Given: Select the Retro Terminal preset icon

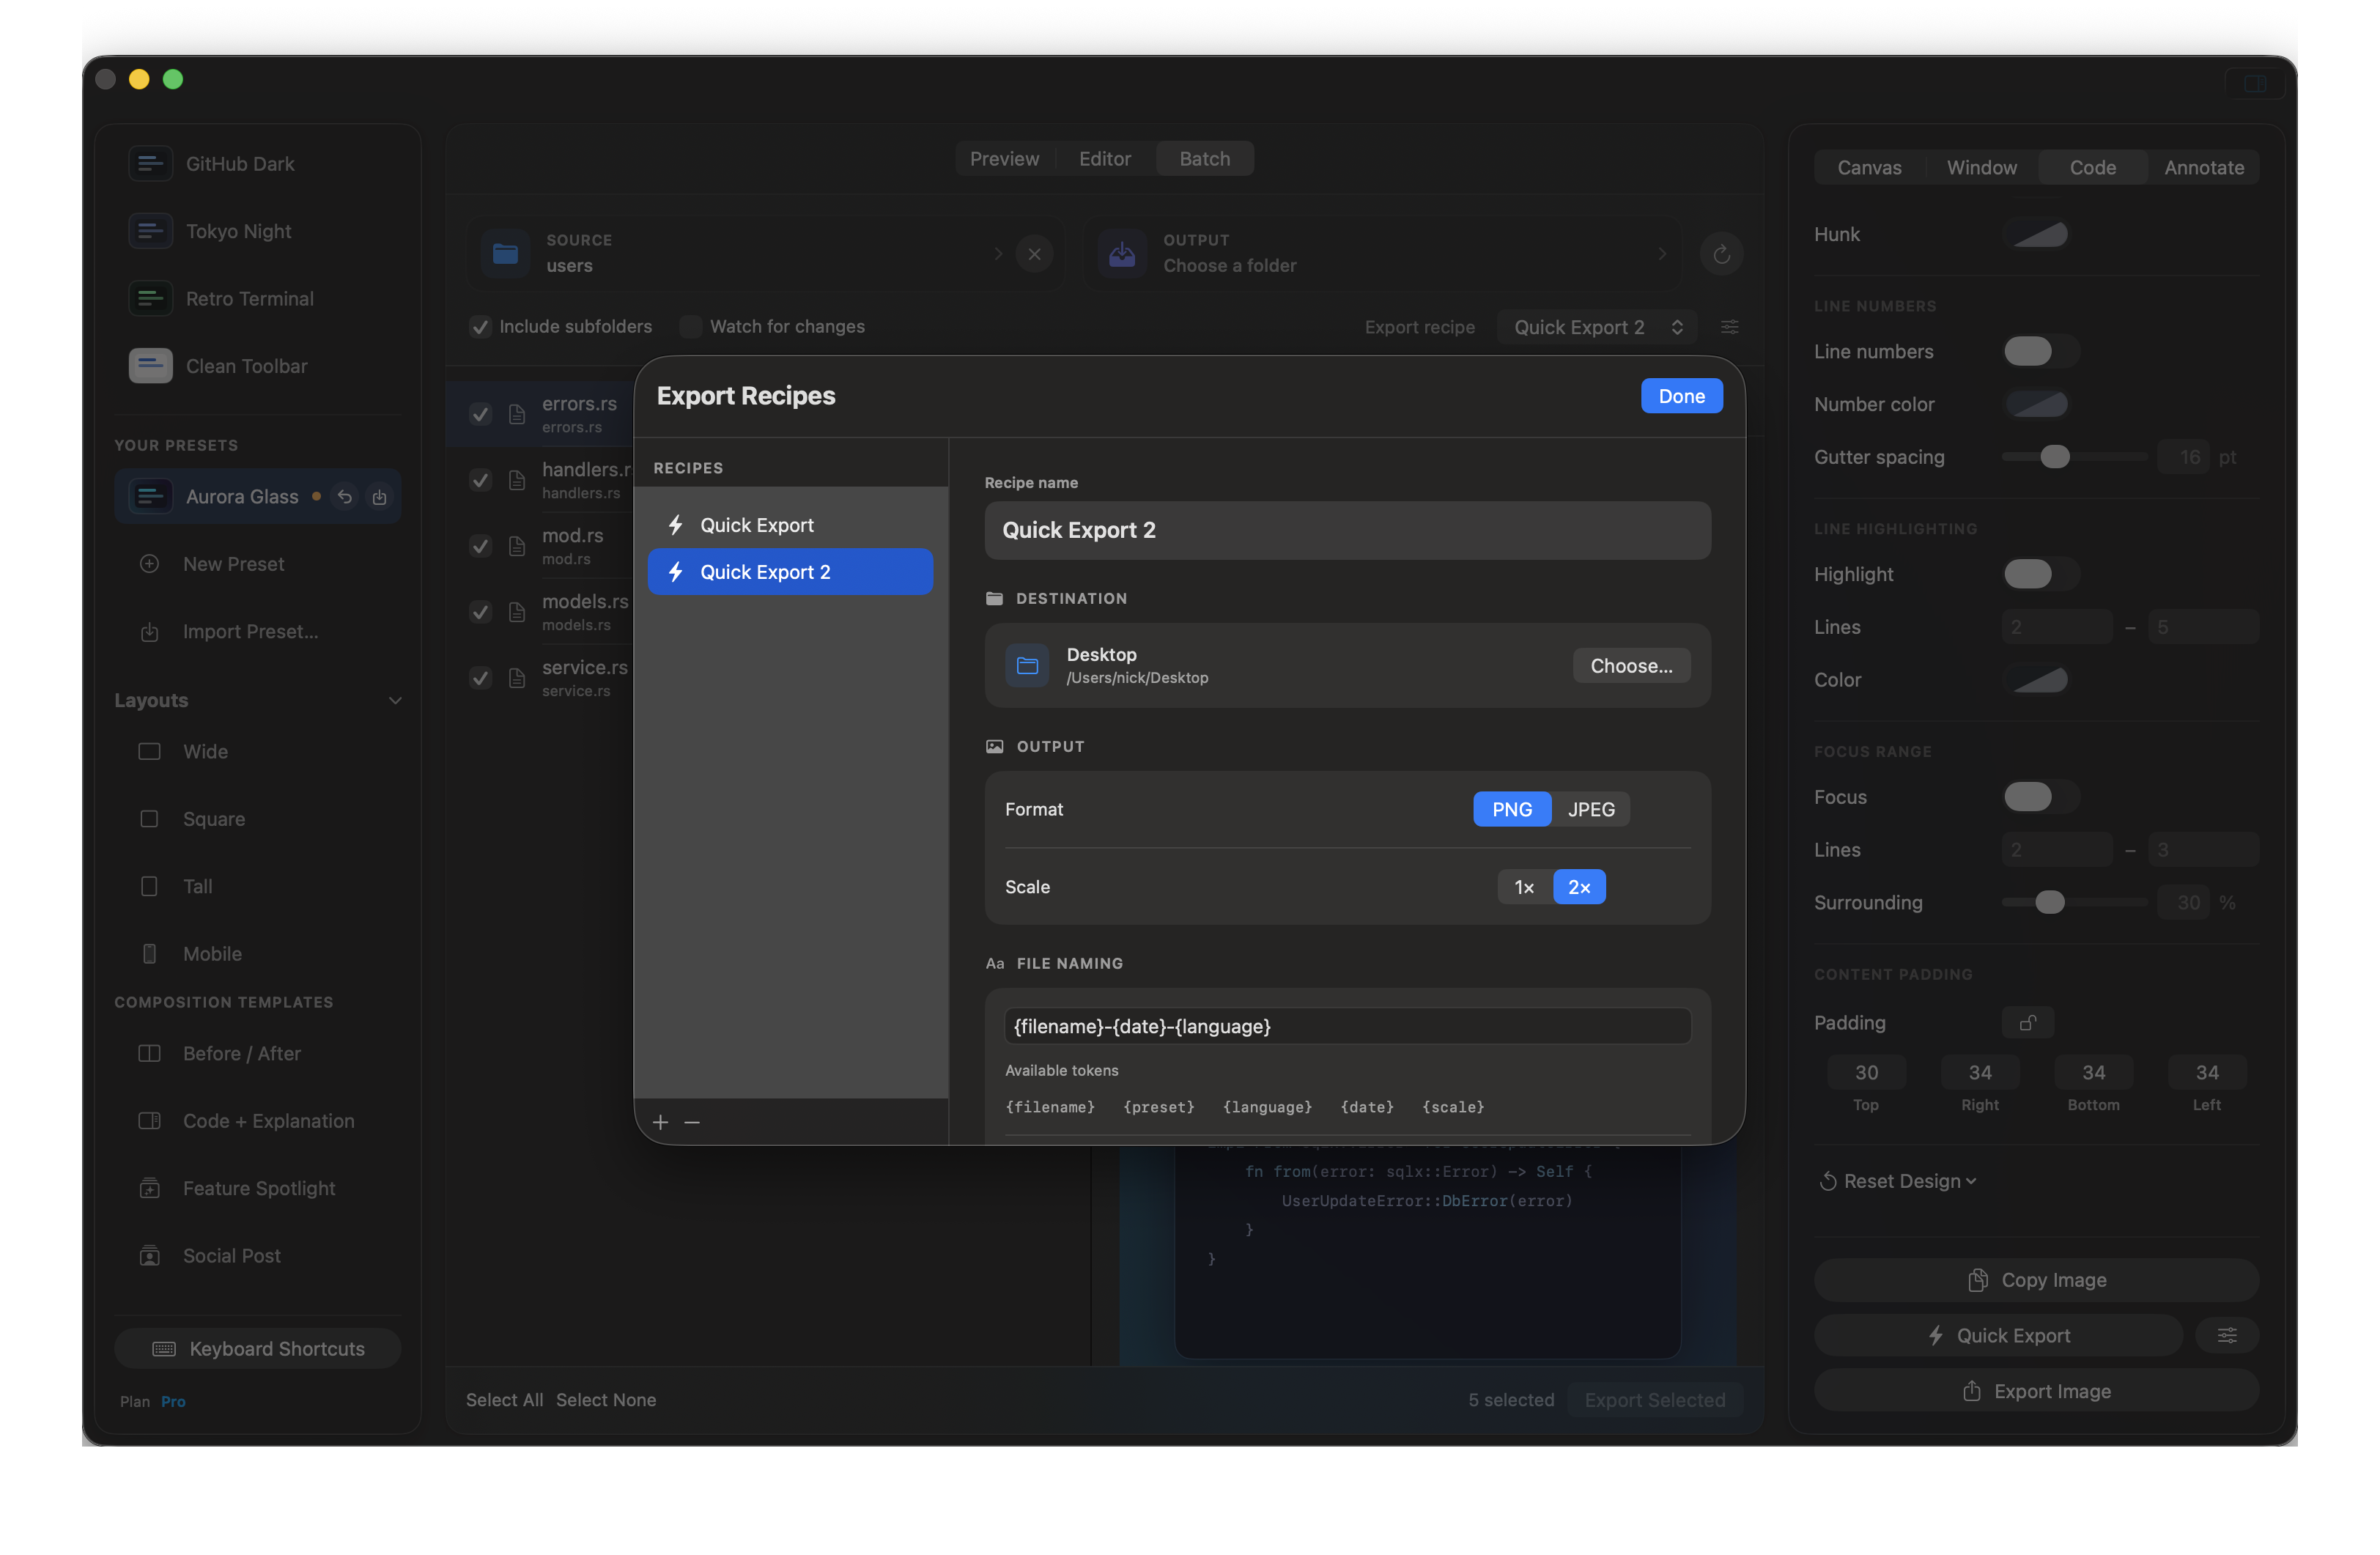Looking at the screenshot, I should tap(150, 298).
